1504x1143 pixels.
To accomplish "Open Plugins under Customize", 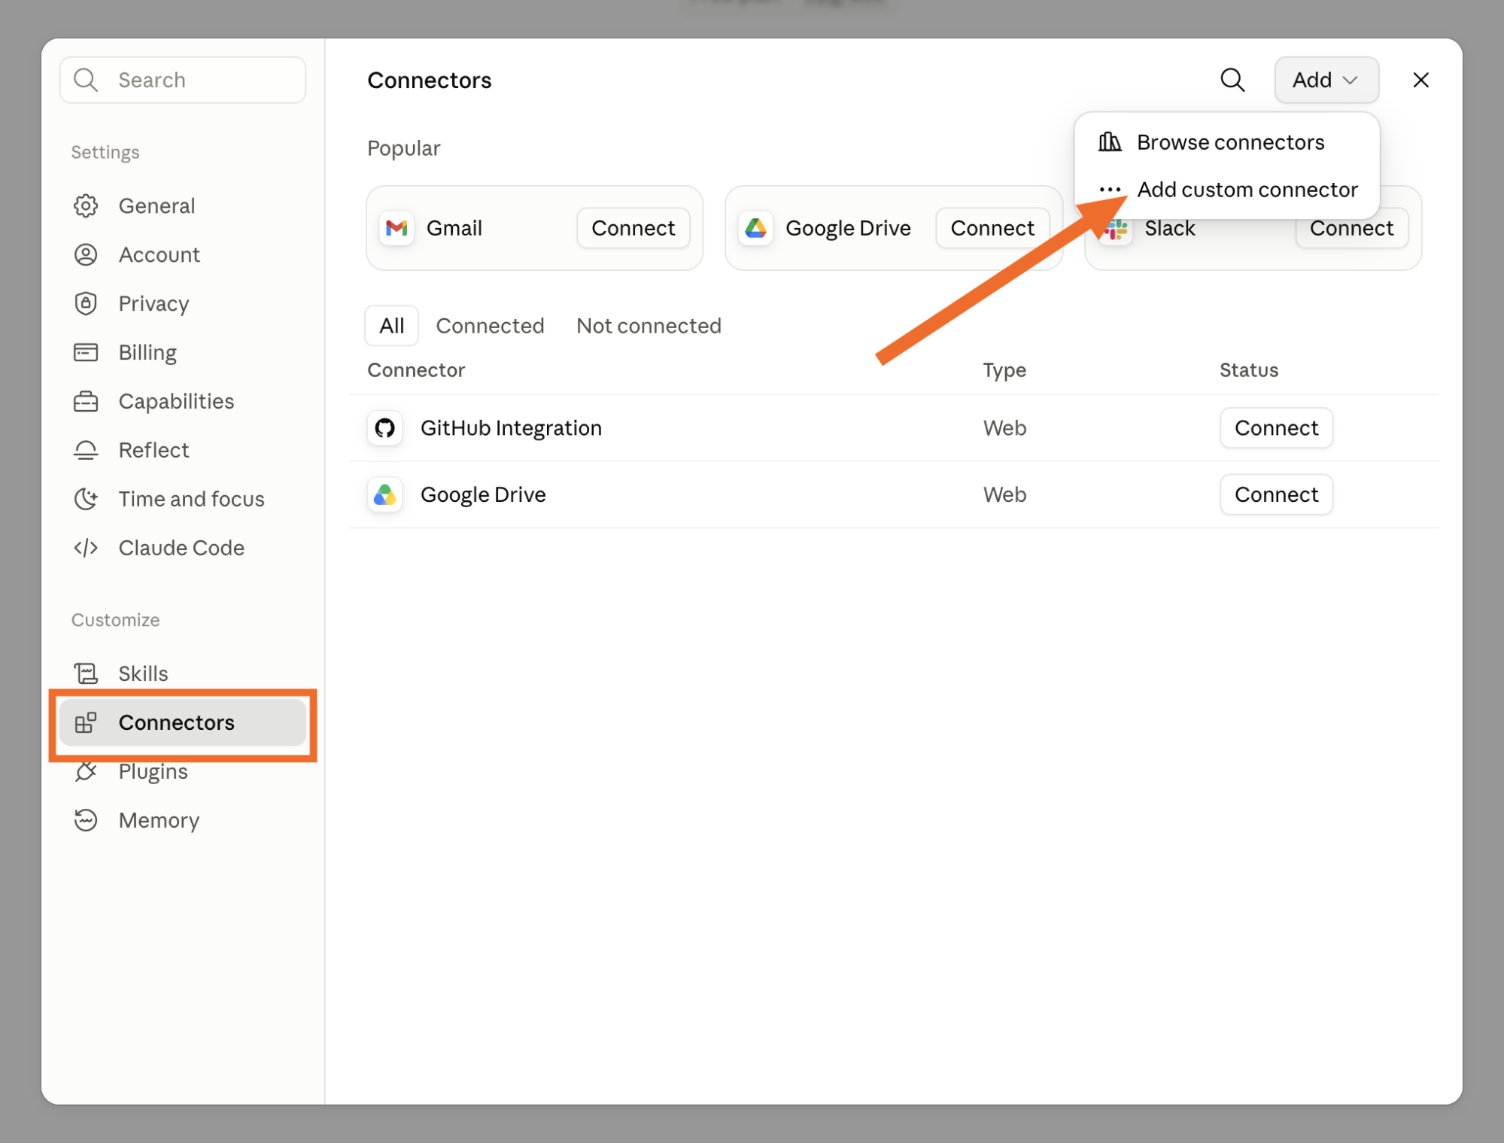I will click(183, 771).
